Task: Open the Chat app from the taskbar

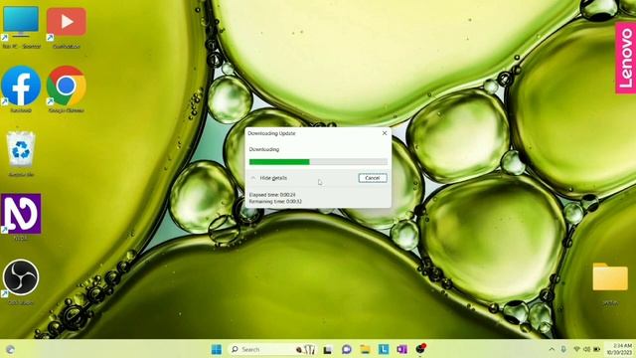Action: coord(347,349)
